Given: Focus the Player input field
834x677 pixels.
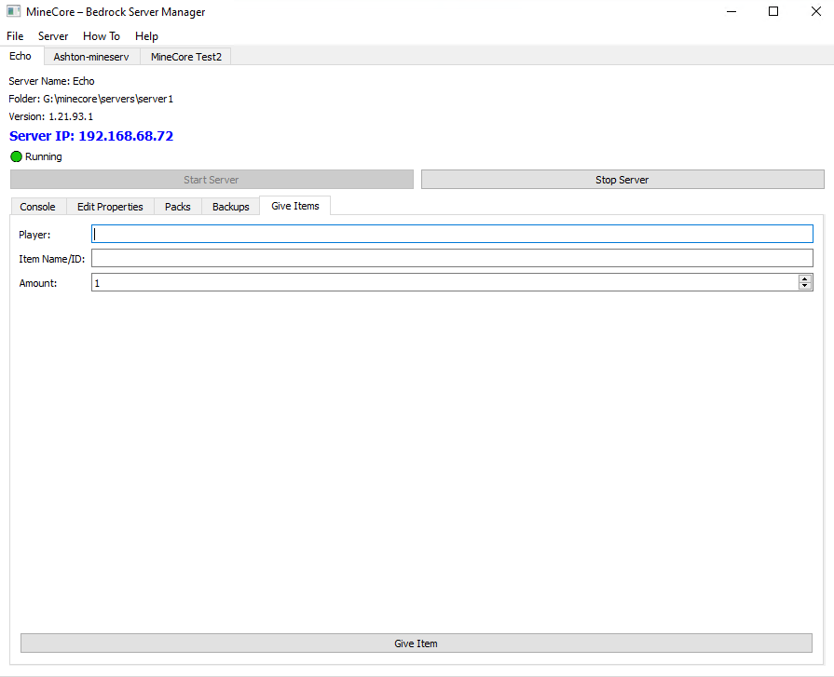Looking at the screenshot, I should 452,234.
